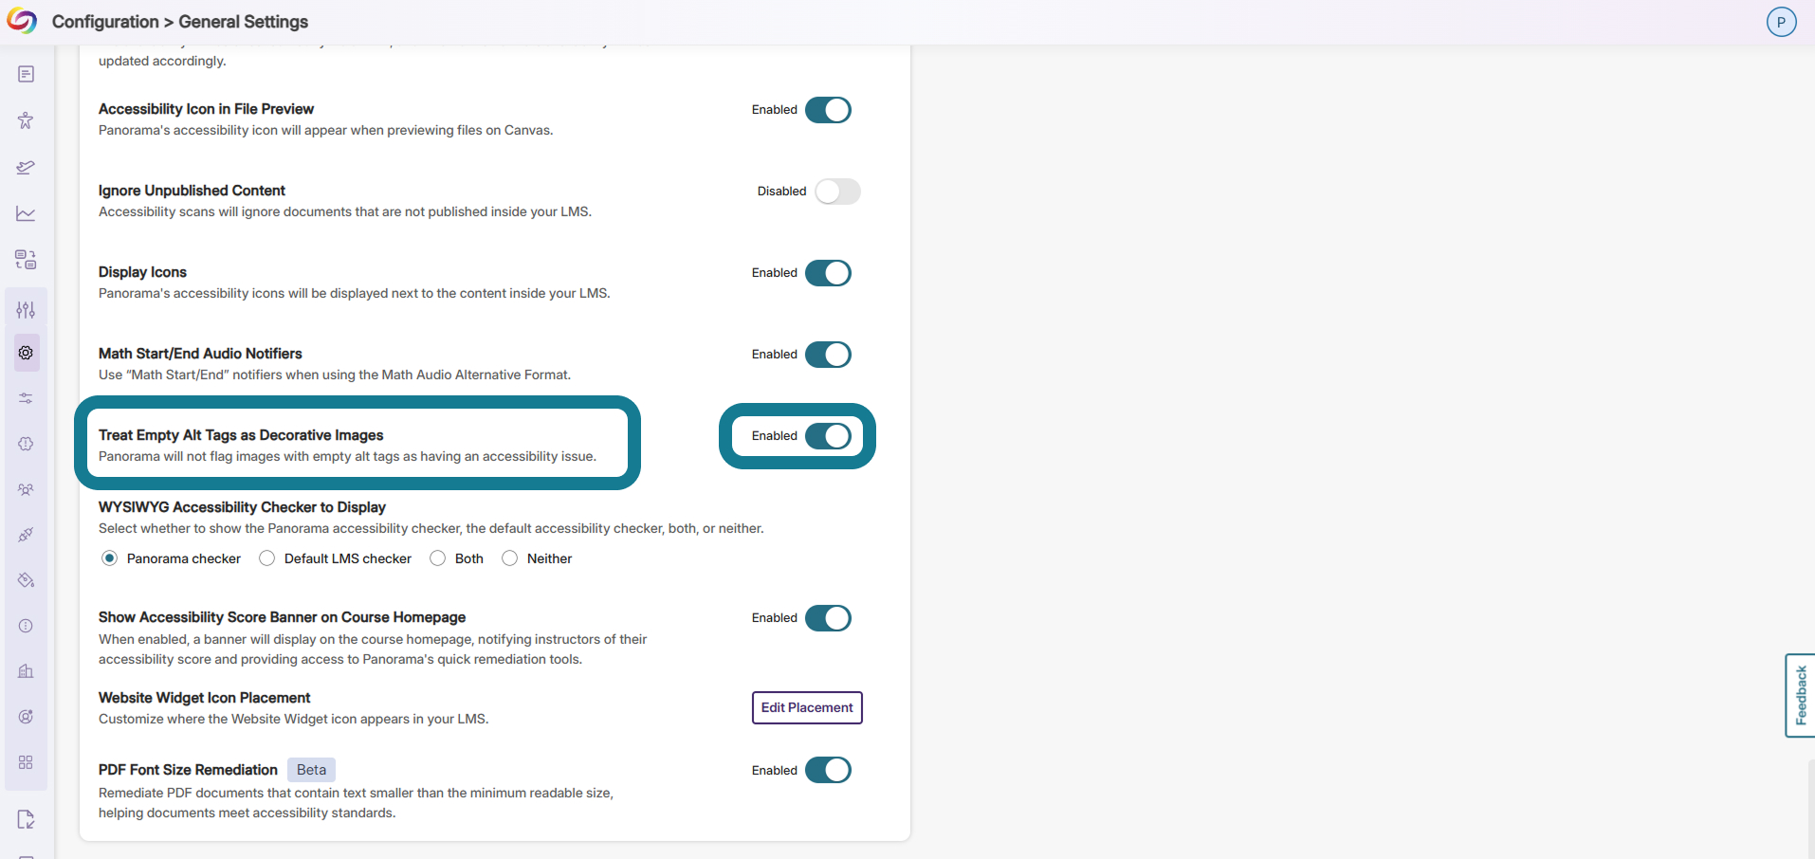Image resolution: width=1815 pixels, height=859 pixels.
Task: Select the Default LMS checker radio button
Action: click(267, 558)
